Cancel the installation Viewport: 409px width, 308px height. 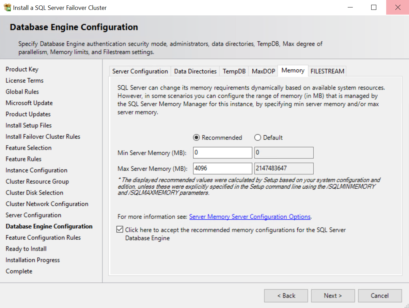point(380,295)
